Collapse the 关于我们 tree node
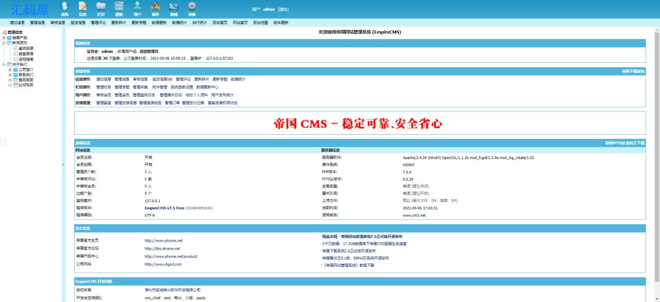660x302 pixels. pos(4,64)
